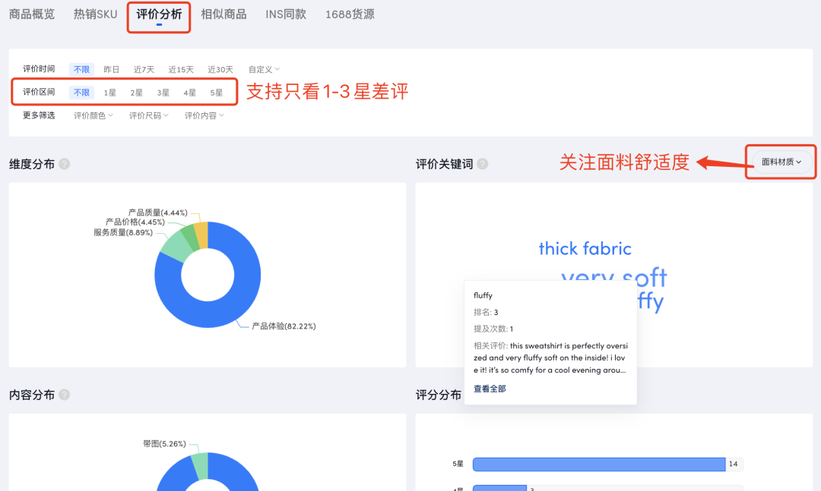This screenshot has height=491, width=821.
Task: Expand the 评价内容 filter dropdown
Action: (x=204, y=115)
